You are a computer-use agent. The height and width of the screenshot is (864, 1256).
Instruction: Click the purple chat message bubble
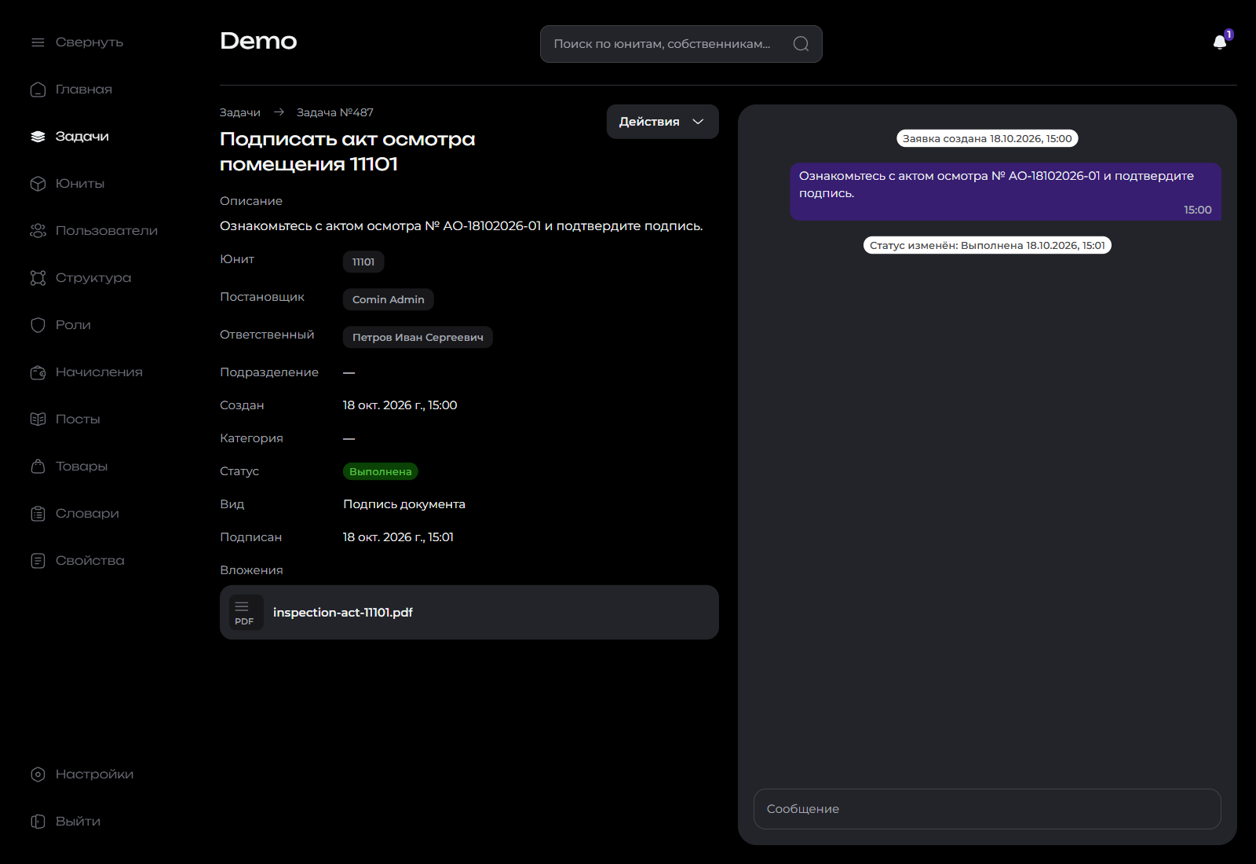click(x=1006, y=192)
